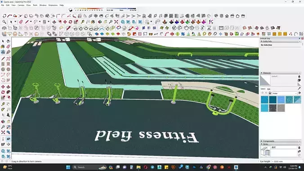
Task: Select the arrow Select tool in left toolbar
Action: click(x=3, y=41)
